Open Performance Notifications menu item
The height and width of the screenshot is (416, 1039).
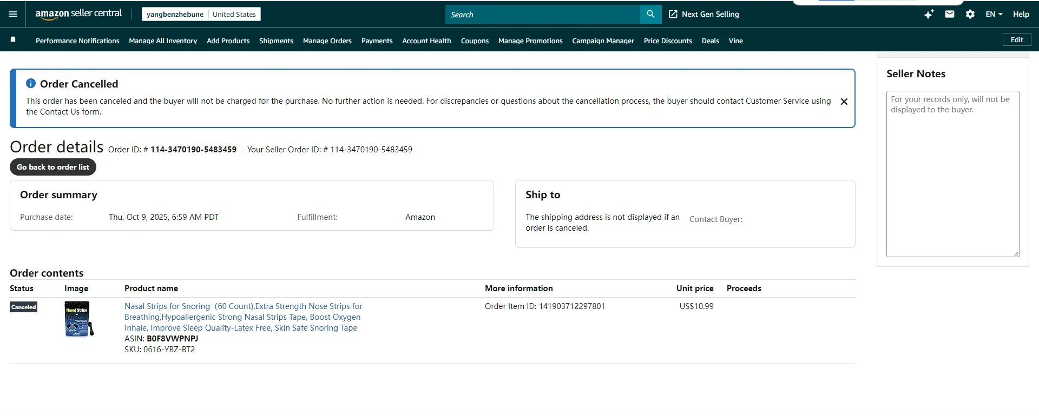(77, 41)
